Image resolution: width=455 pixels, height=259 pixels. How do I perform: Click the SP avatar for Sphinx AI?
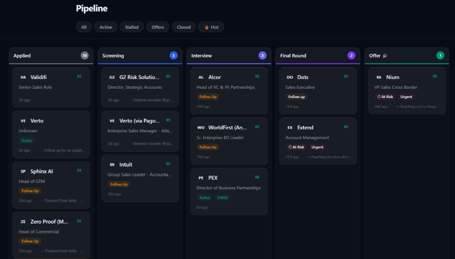[23, 171]
